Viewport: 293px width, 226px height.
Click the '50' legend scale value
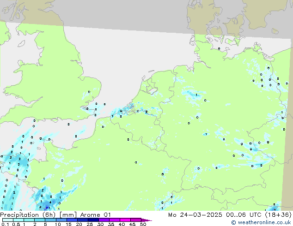[143, 224]
